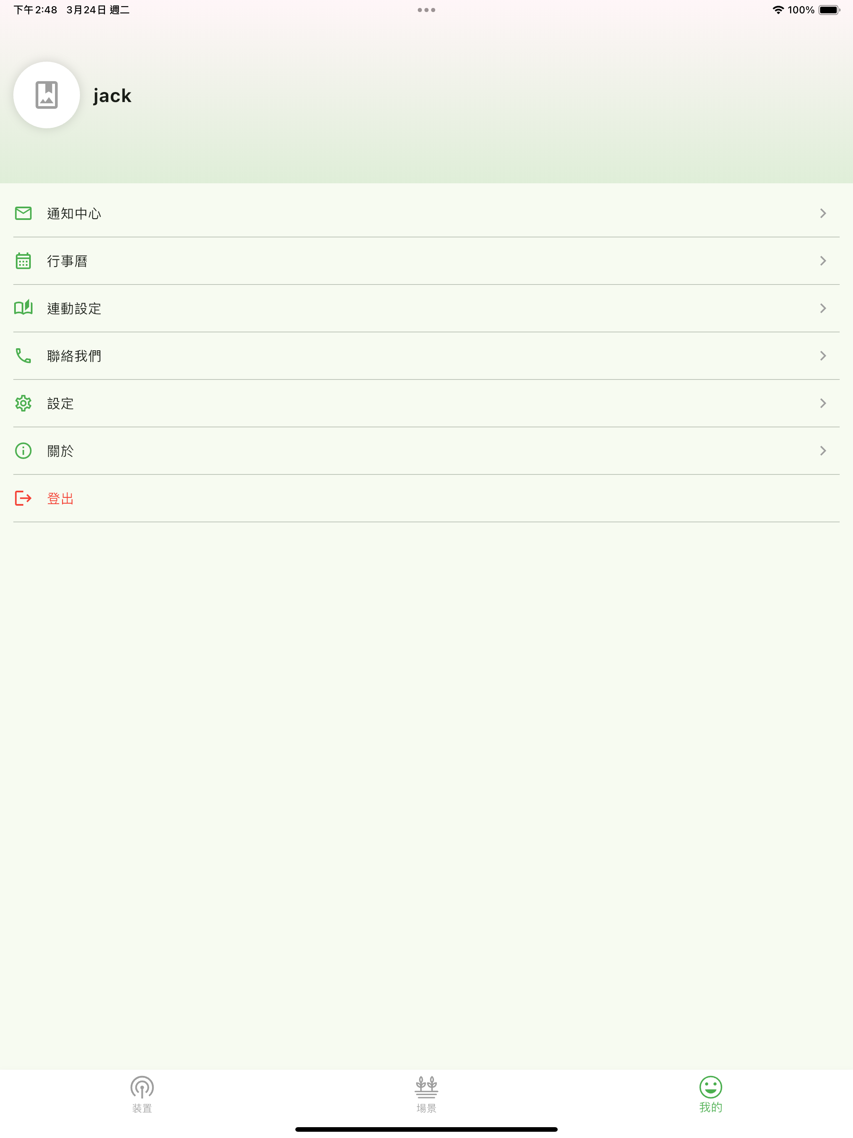Tap the username jack
This screenshot has width=853, height=1138.
[x=112, y=96]
